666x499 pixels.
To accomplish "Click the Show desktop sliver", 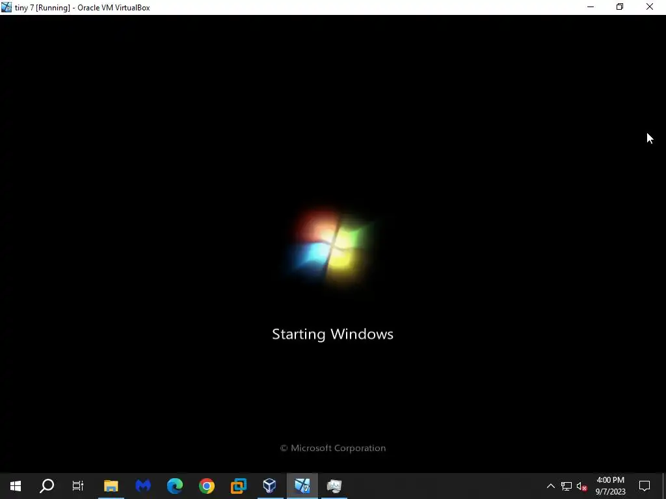I will [x=664, y=486].
